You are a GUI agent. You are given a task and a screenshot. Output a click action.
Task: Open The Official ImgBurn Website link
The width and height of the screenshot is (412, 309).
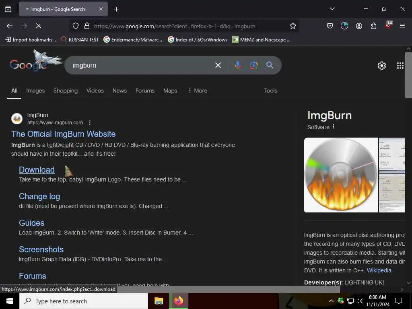[63, 134]
